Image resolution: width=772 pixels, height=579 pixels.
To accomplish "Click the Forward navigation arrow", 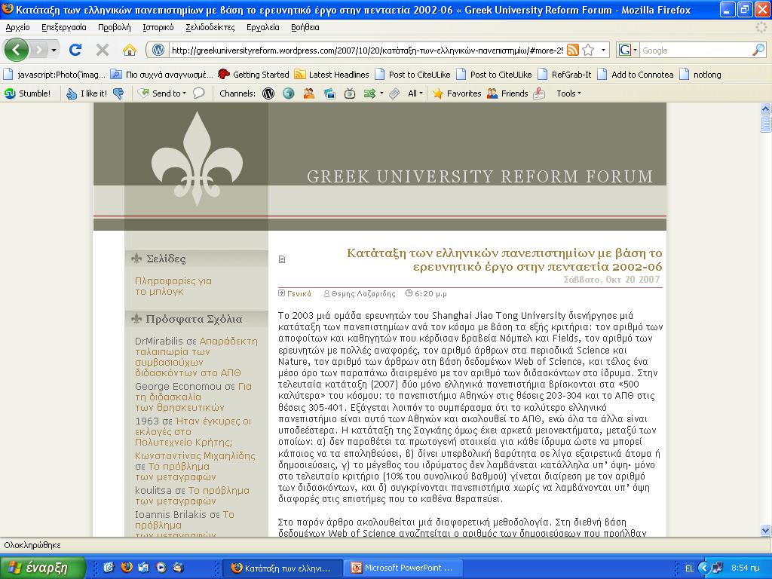I will [39, 50].
